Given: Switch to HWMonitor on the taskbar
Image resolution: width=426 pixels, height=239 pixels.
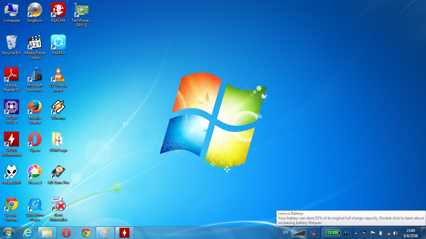Looking at the screenshot, I should (124, 233).
